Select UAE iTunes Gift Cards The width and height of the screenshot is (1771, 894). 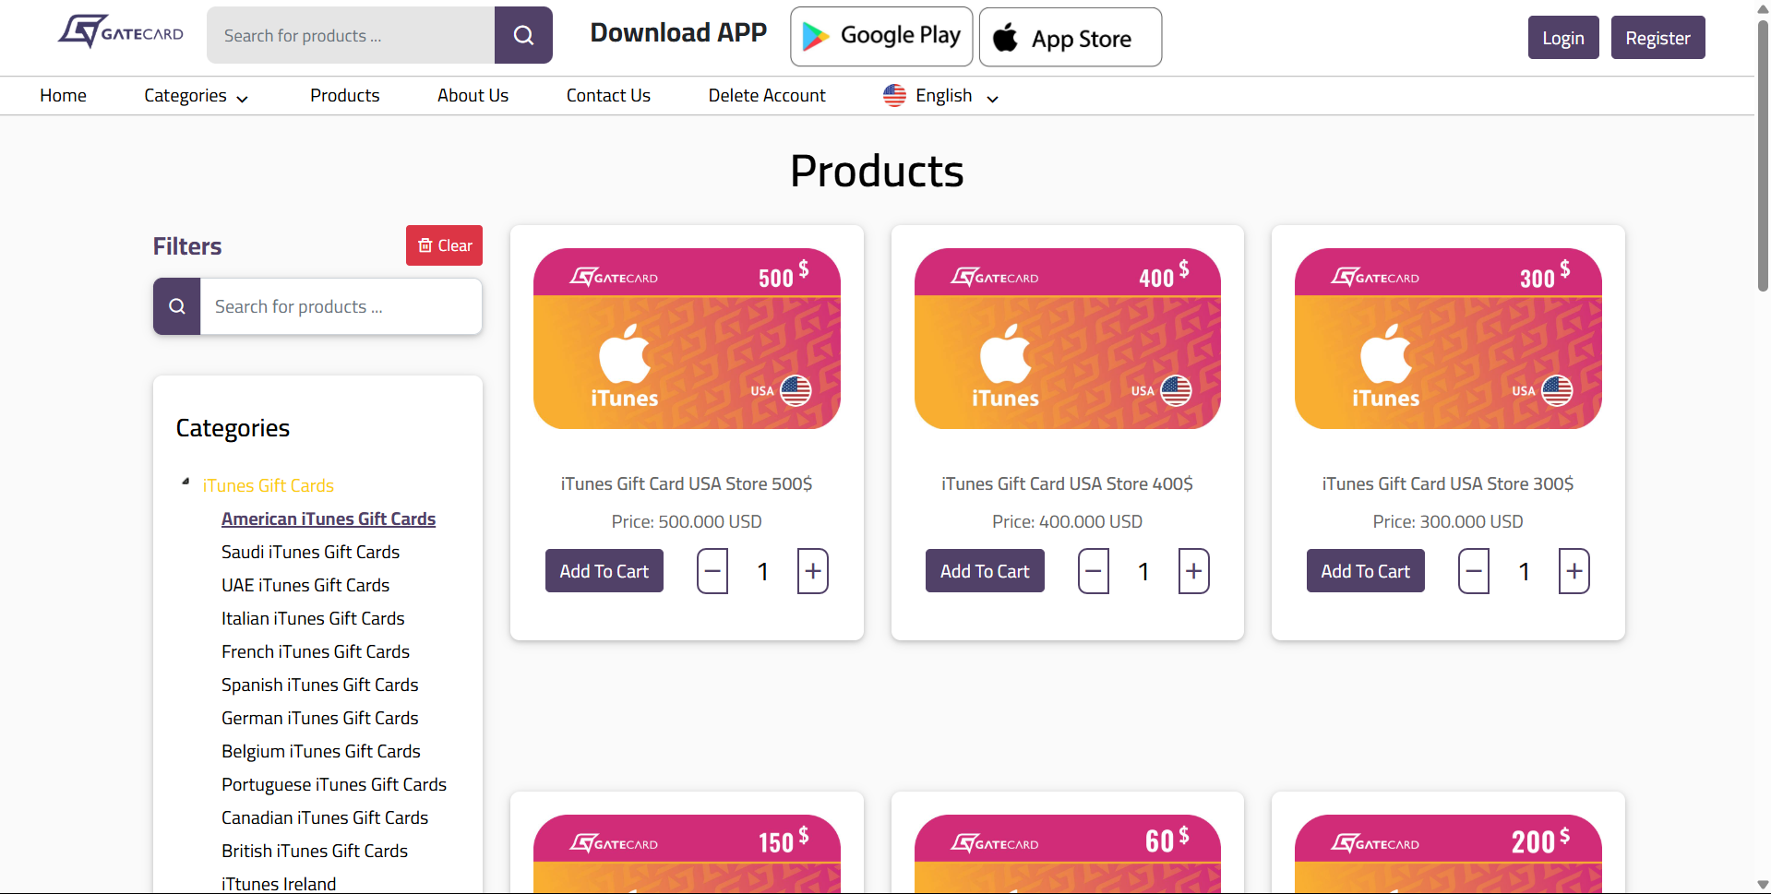[305, 585]
